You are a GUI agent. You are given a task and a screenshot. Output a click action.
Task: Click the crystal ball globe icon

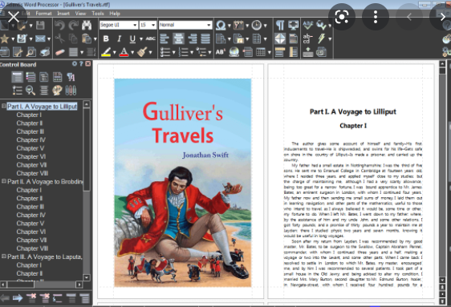234,52
